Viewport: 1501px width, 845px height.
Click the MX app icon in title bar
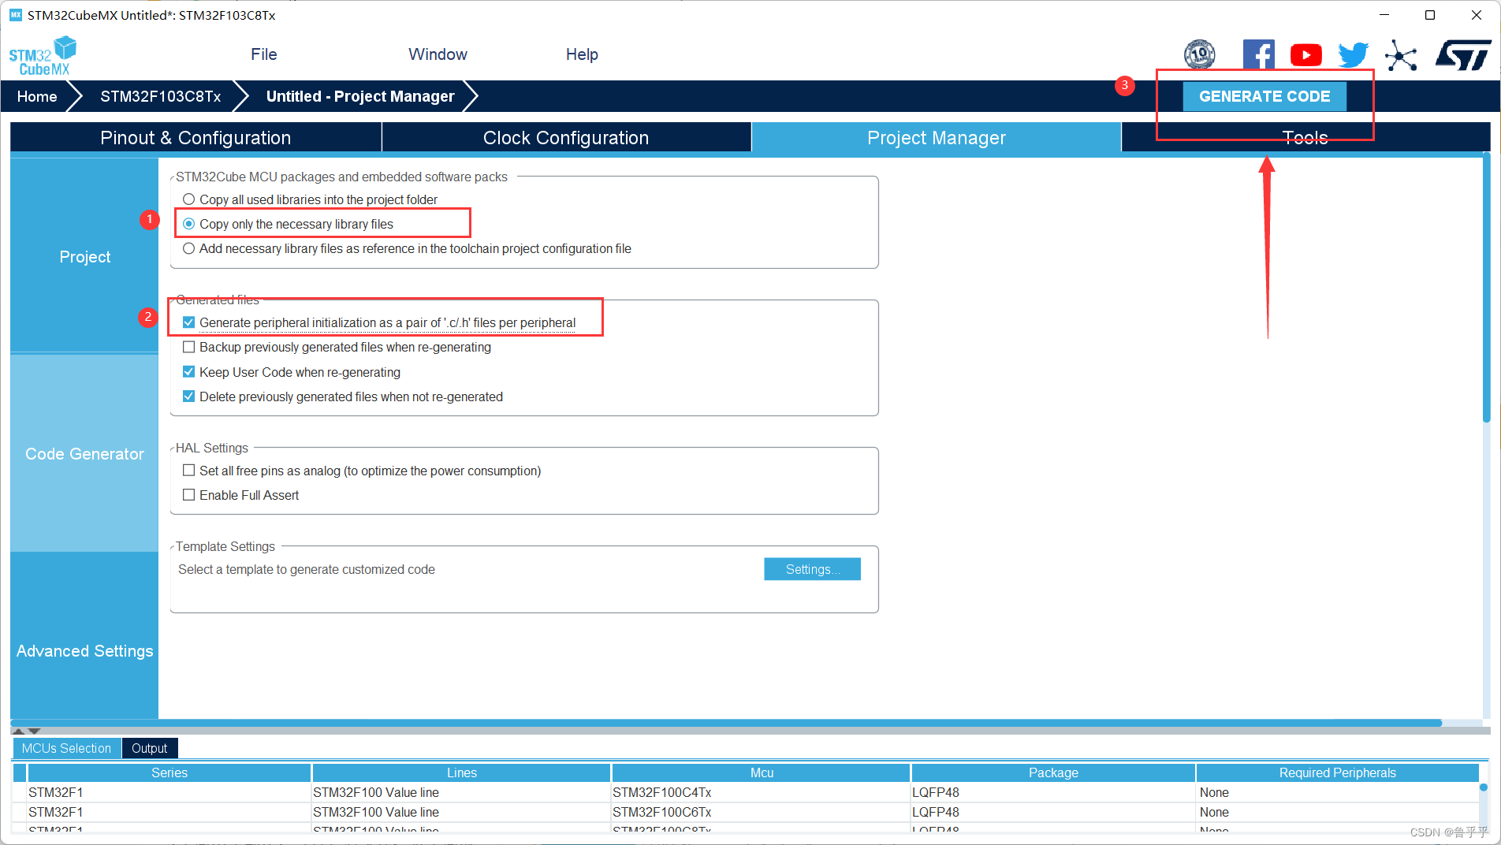(x=16, y=15)
